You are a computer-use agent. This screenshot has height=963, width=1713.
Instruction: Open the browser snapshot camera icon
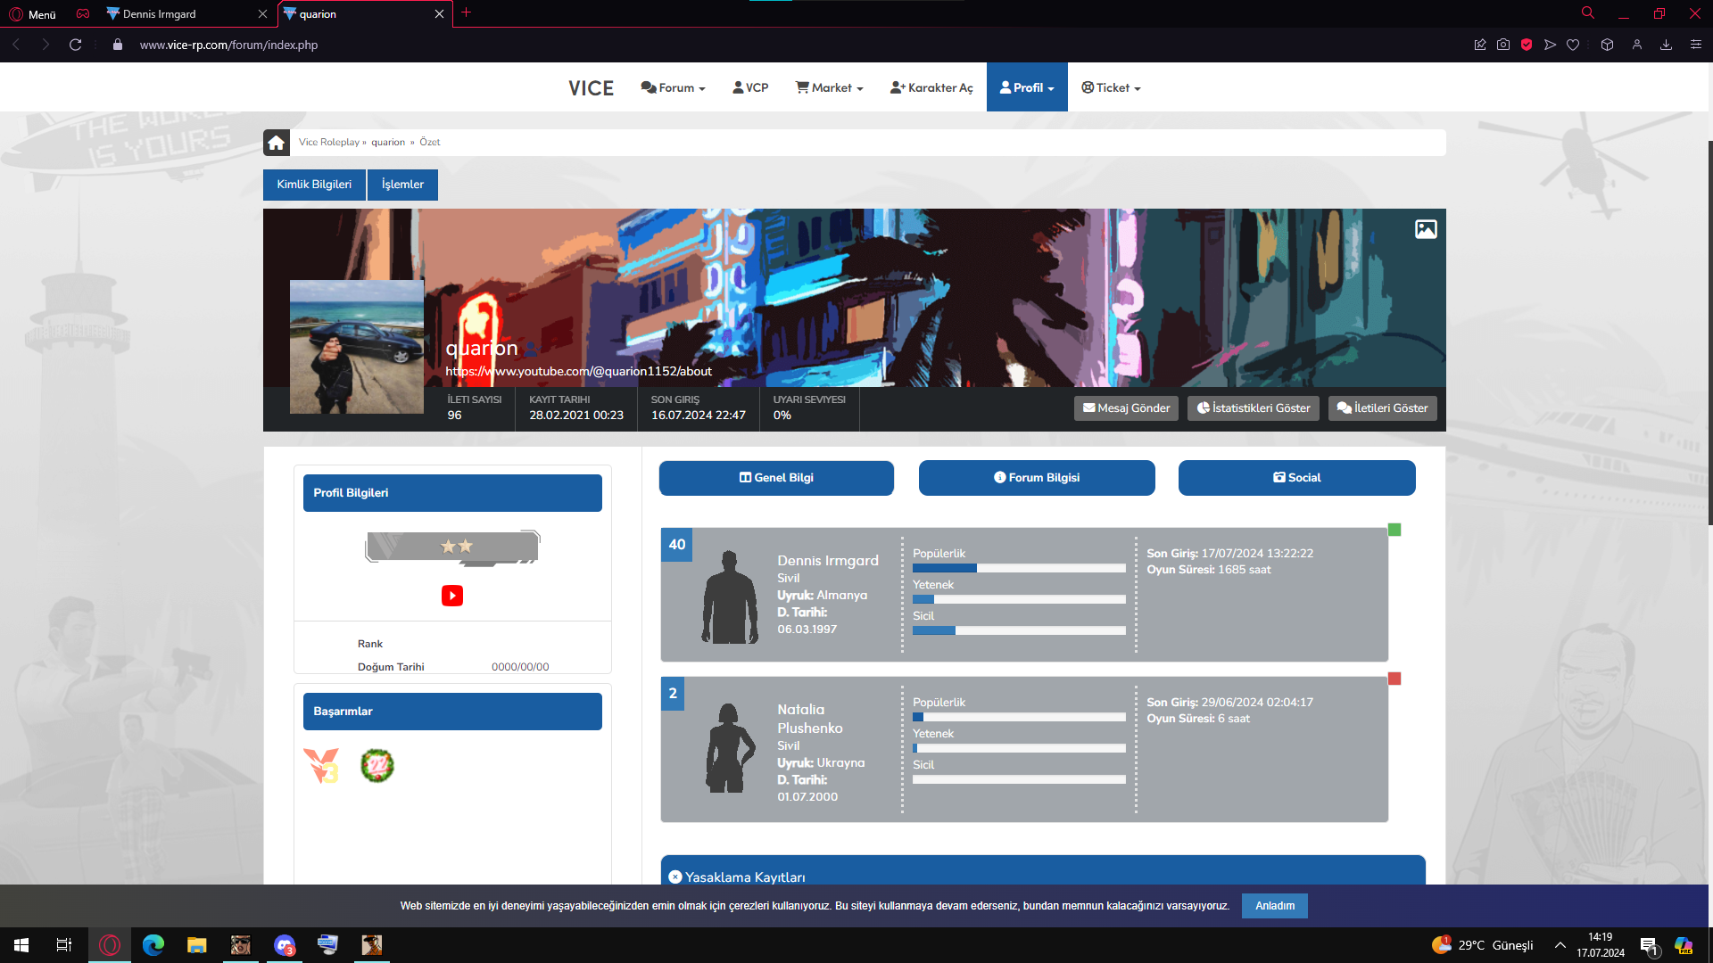[x=1503, y=45]
